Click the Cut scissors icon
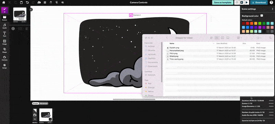Screen dimensions: 275x124 (10, 2)
